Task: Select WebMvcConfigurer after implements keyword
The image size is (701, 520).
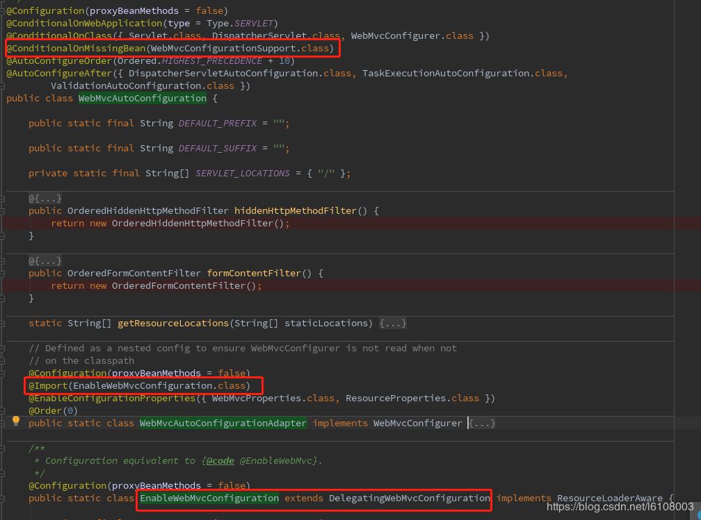Action: tap(417, 423)
